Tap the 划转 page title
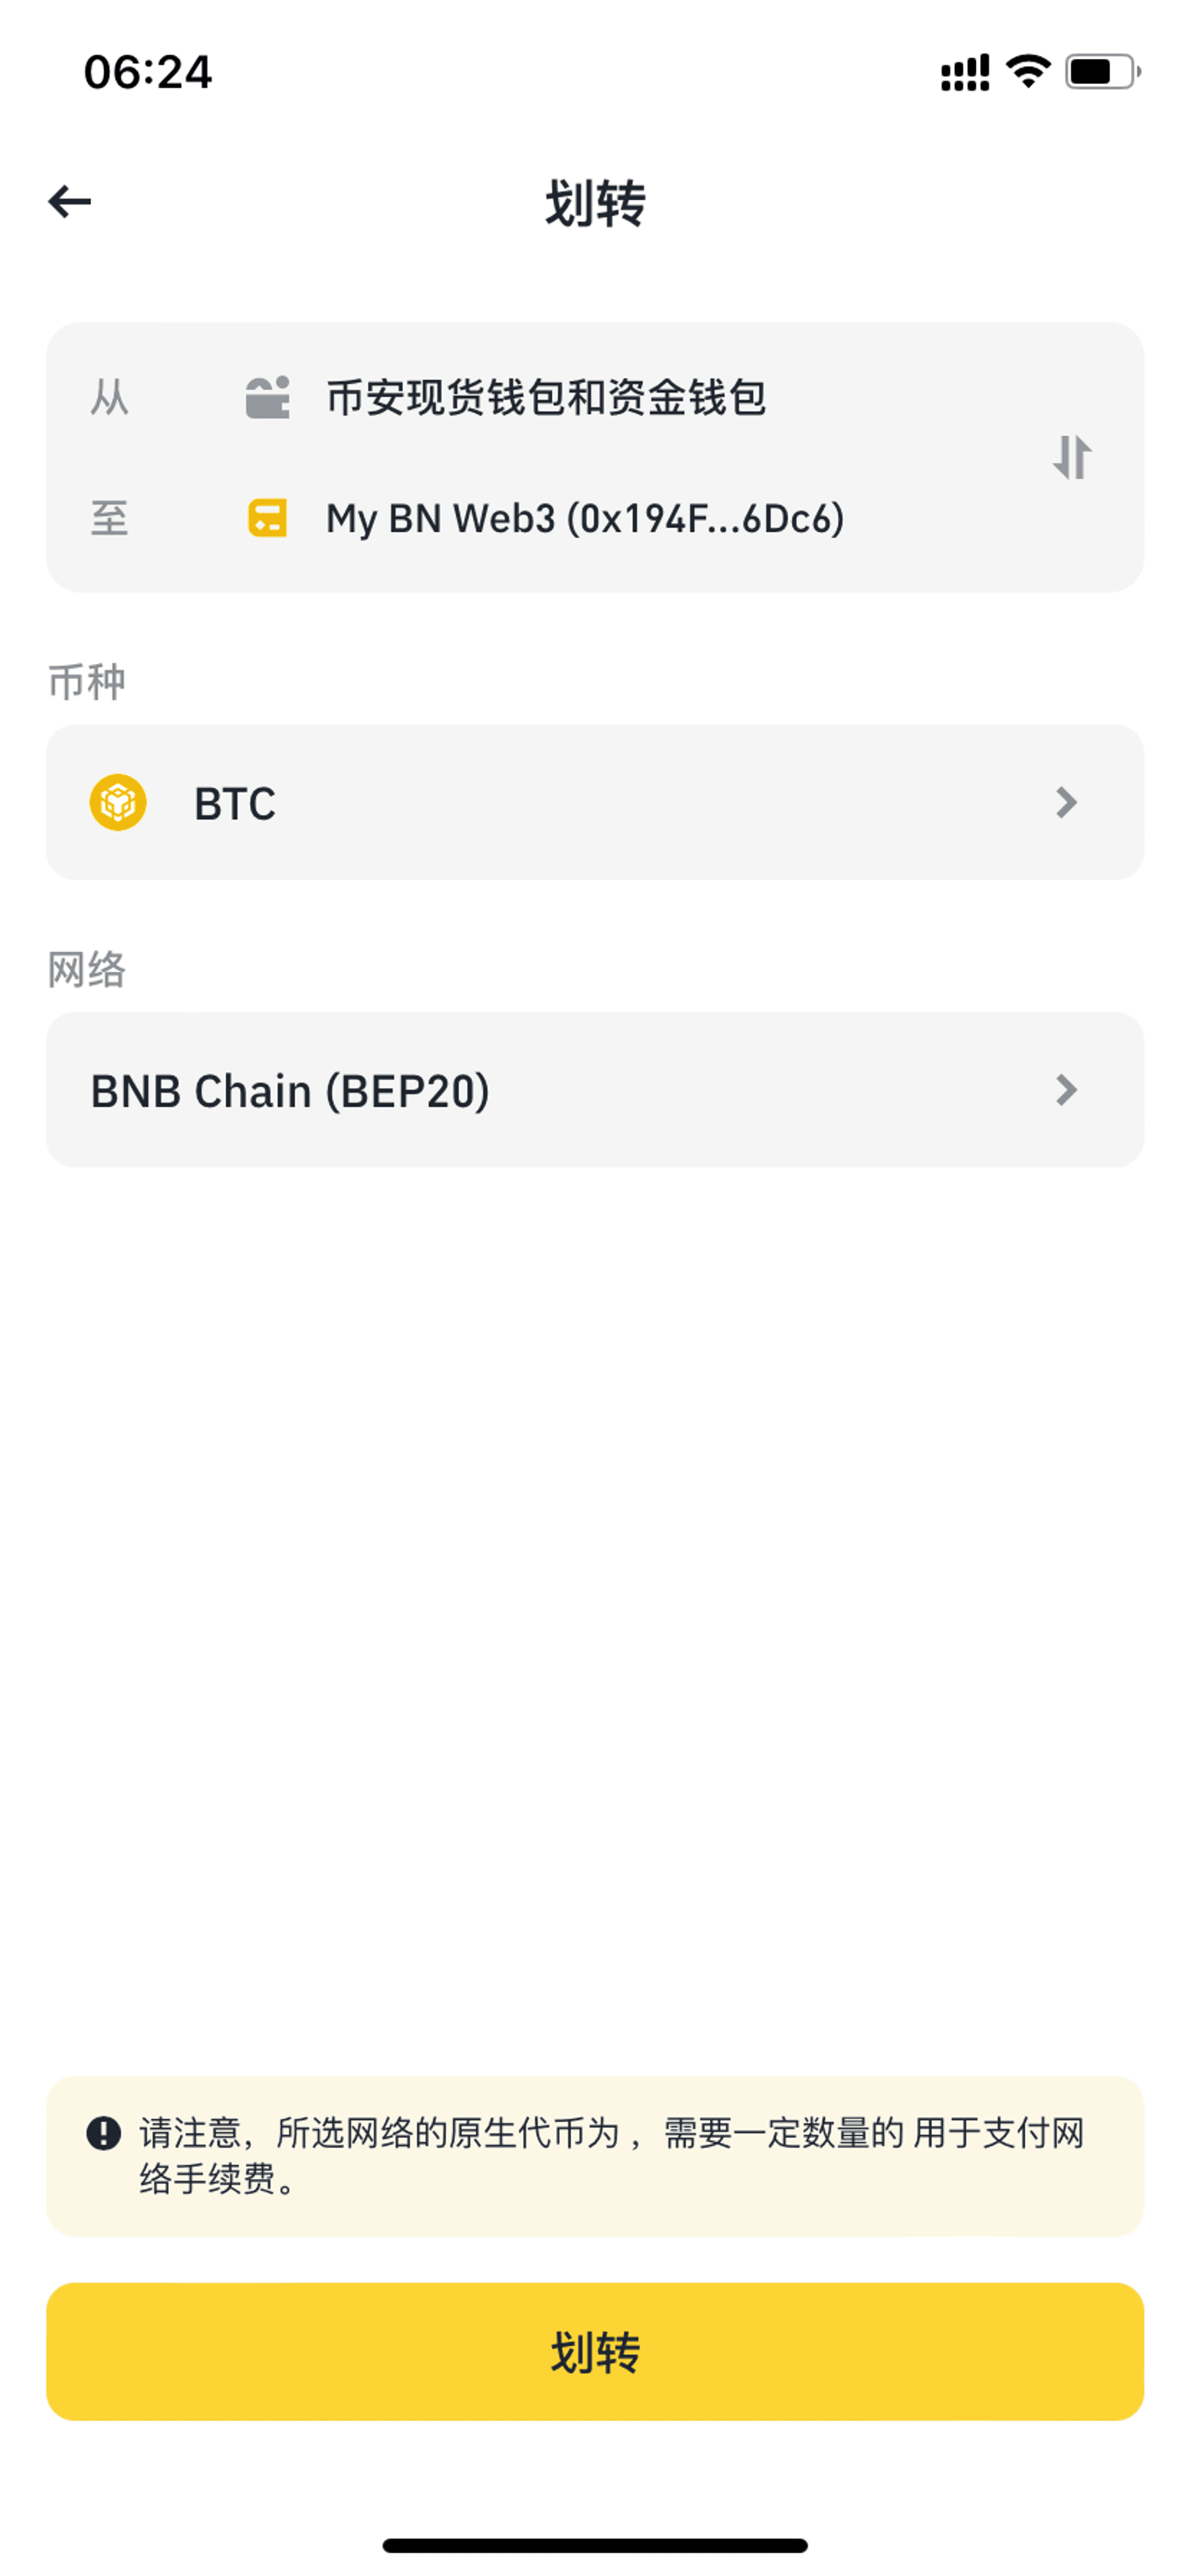1190x2576 pixels. 595,203
